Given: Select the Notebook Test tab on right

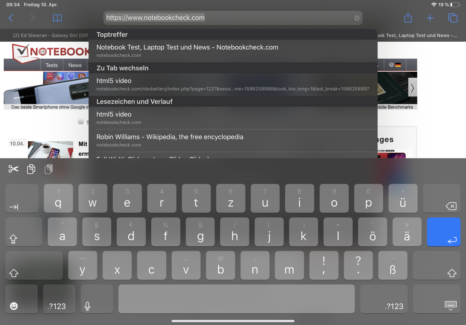Looking at the screenshot, I should (x=417, y=35).
